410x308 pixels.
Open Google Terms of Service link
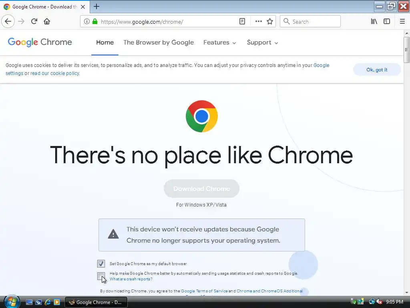(204, 291)
